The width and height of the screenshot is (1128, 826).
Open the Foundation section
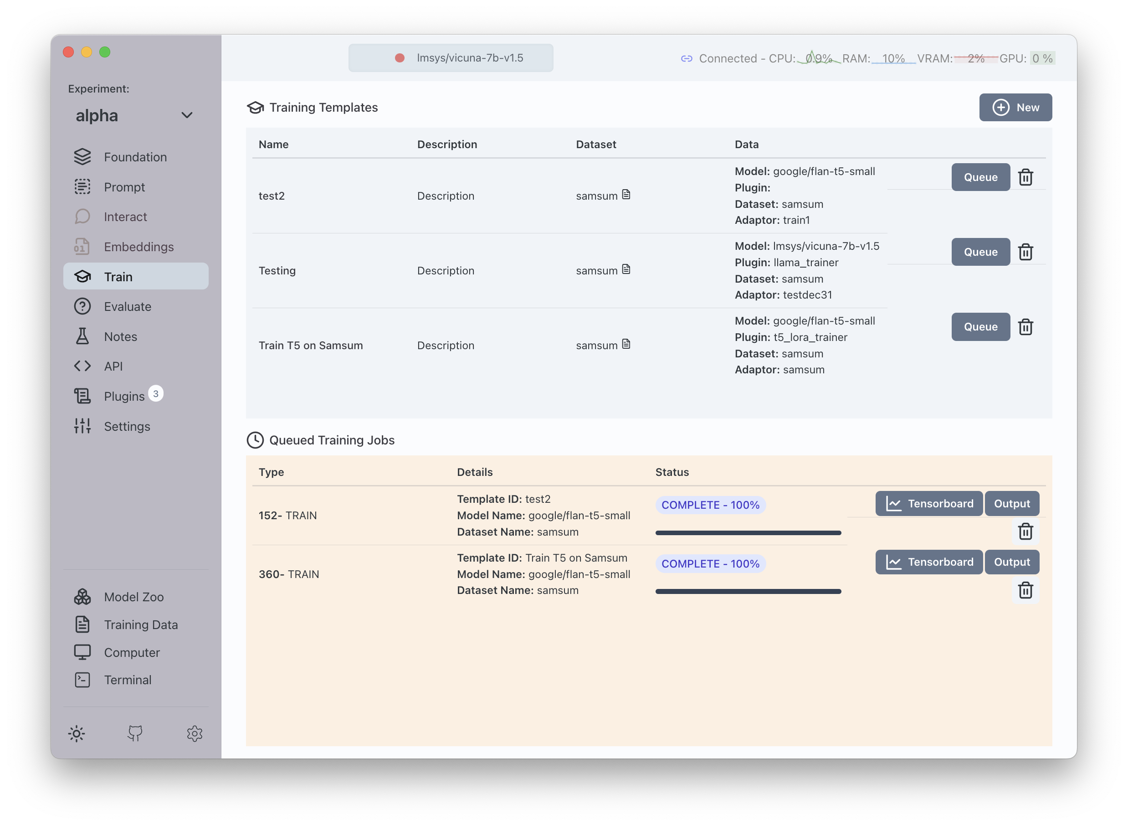pyautogui.click(x=134, y=156)
